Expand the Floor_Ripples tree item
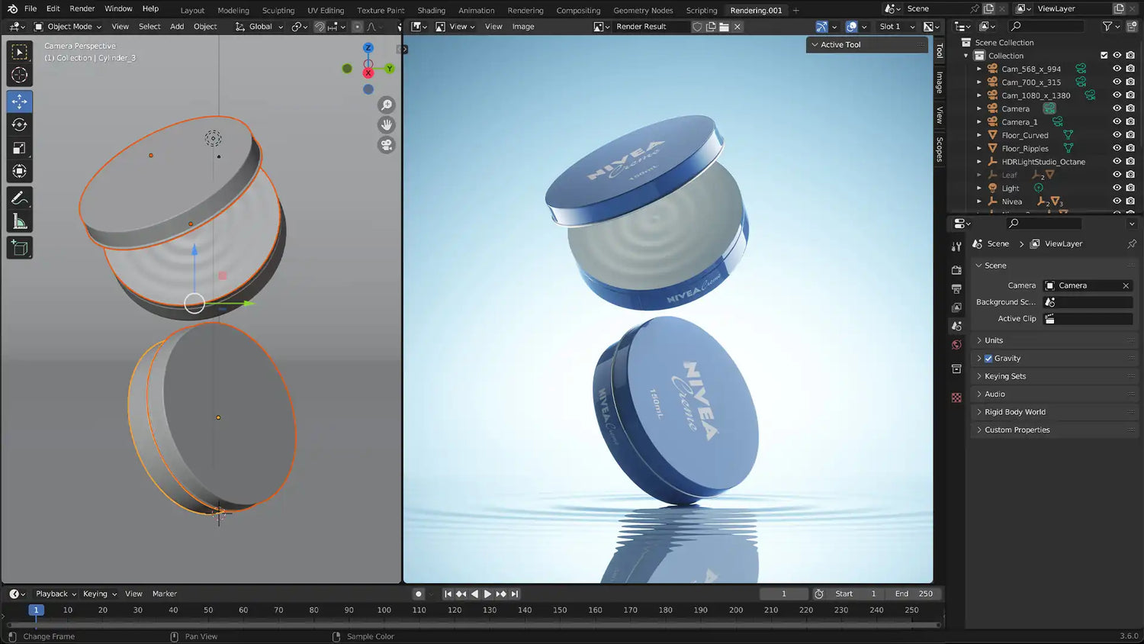 point(979,149)
